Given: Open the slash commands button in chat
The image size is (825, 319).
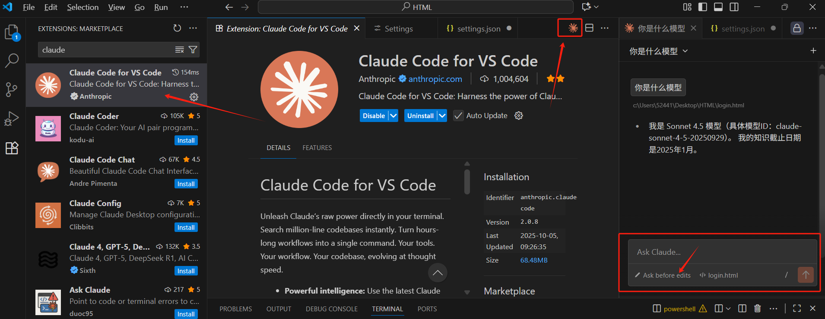Looking at the screenshot, I should click(x=786, y=275).
